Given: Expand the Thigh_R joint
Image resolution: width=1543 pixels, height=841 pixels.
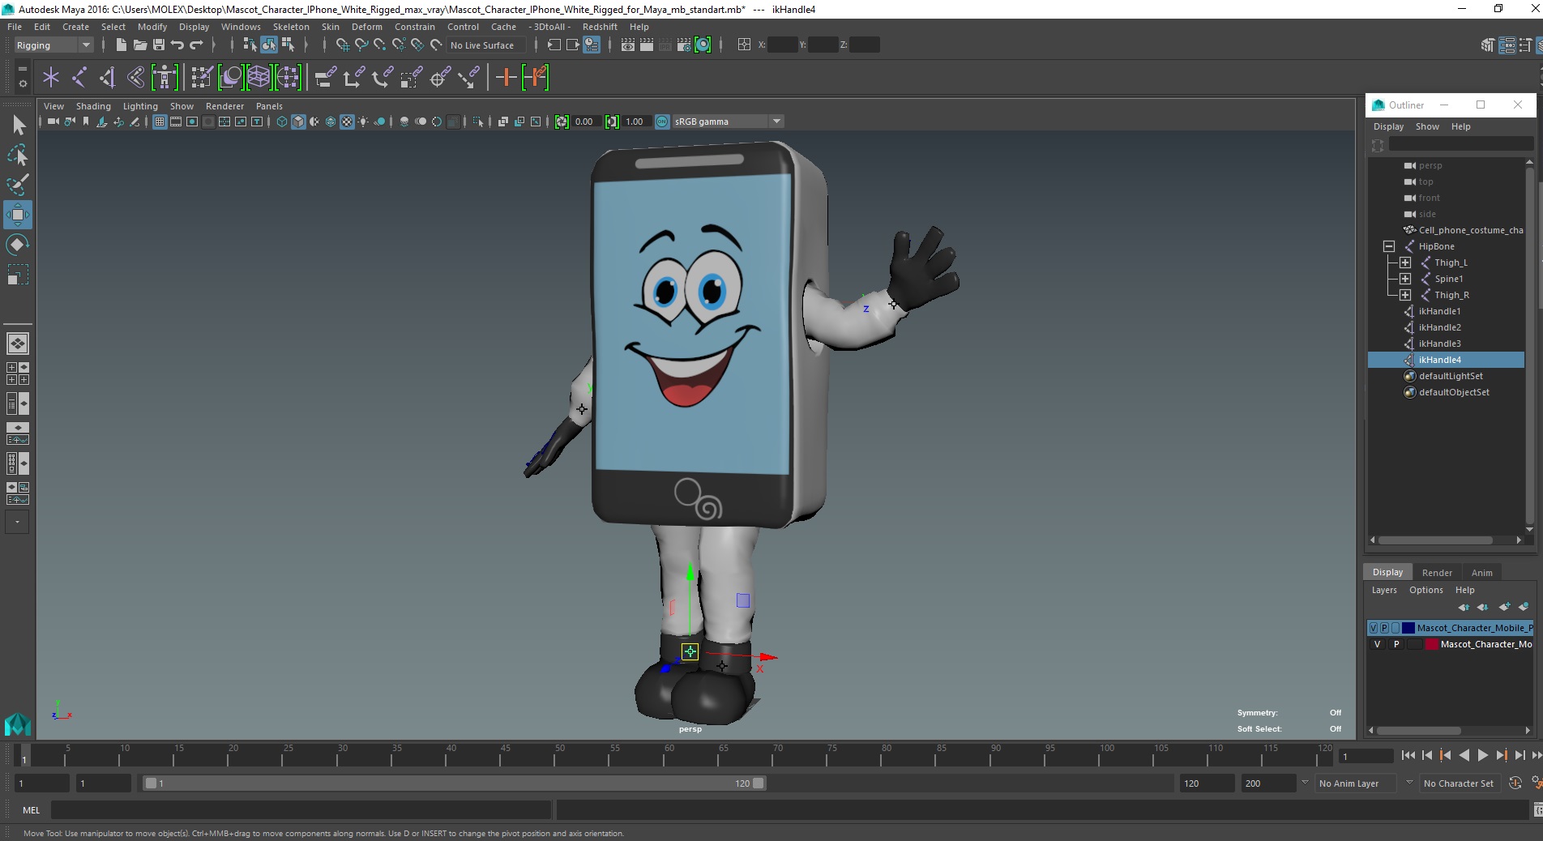Looking at the screenshot, I should pos(1405,295).
